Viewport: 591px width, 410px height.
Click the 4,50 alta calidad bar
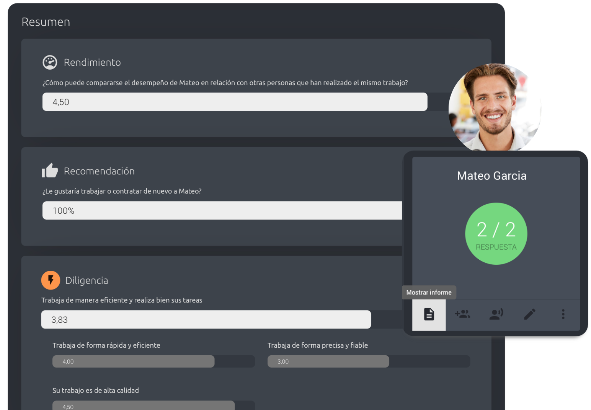pos(143,405)
